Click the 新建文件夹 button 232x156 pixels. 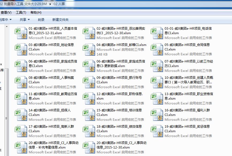coord(60,20)
